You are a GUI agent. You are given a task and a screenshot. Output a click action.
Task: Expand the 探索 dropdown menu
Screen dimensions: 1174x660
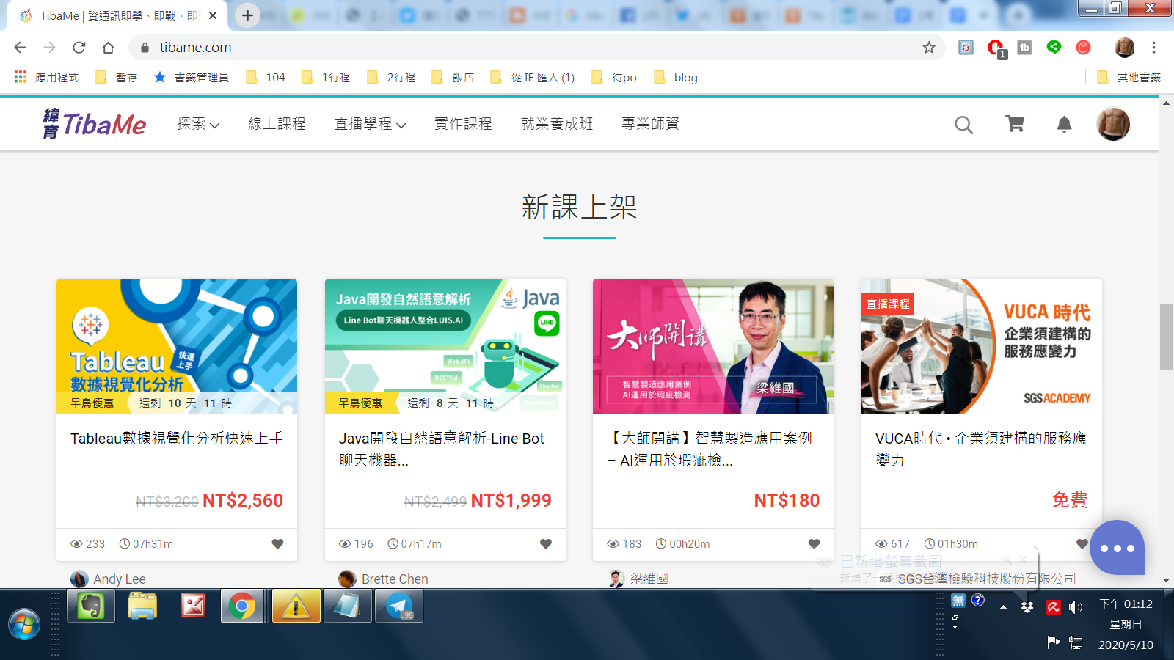click(x=198, y=124)
